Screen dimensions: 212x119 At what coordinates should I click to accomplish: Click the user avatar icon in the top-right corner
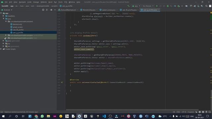[210, 6]
